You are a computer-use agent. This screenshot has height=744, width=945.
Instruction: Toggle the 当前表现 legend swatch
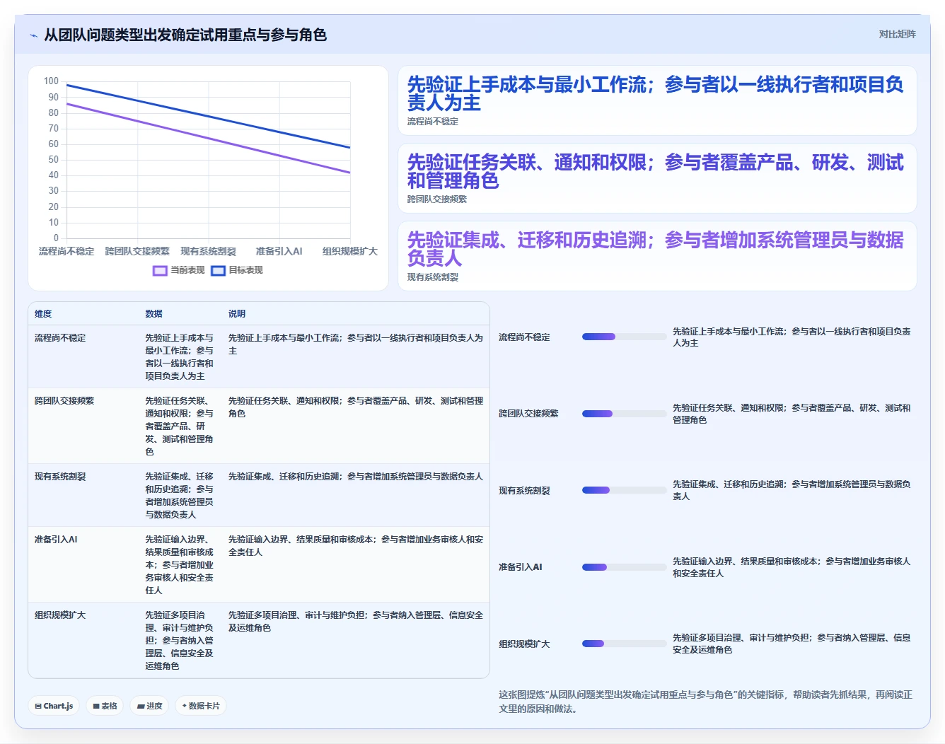click(x=160, y=270)
